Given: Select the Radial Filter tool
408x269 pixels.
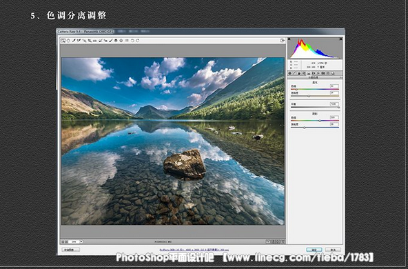Looking at the screenshot, I should coord(121,41).
